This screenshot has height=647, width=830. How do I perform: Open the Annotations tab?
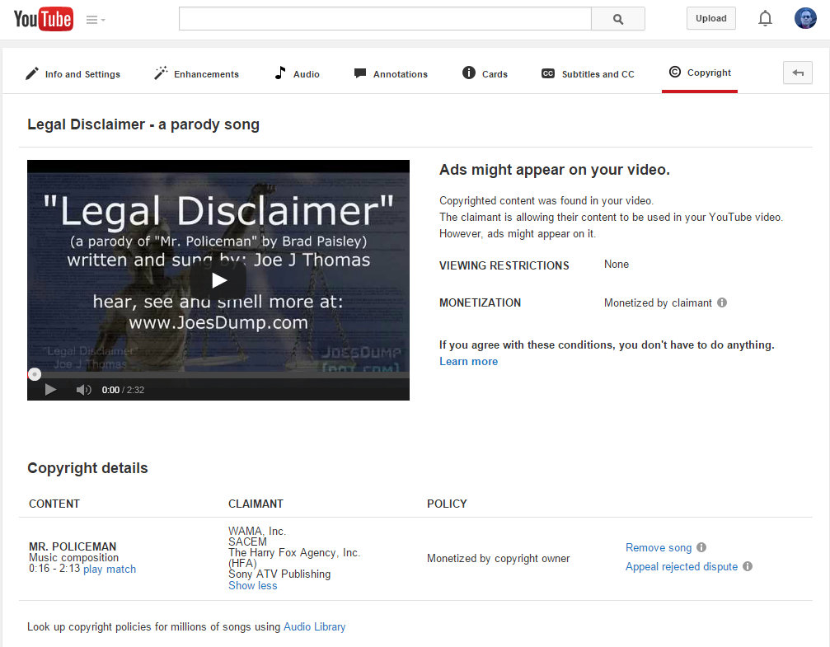[x=391, y=74]
